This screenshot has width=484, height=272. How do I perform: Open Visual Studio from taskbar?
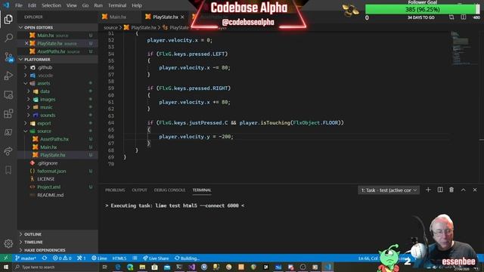point(191,267)
